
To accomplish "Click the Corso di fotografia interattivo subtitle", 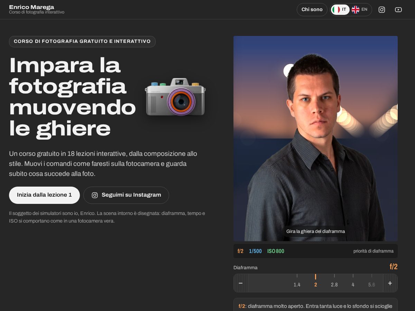I will click(37, 12).
